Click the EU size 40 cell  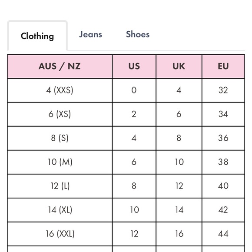click(223, 186)
